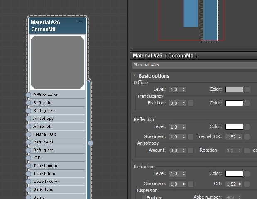The height and width of the screenshot is (199, 257).
Task: Click the node's output socket on right edge
Action: click(91, 143)
